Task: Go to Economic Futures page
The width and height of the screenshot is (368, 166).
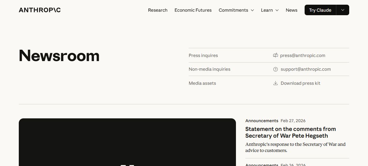Action: point(193,10)
